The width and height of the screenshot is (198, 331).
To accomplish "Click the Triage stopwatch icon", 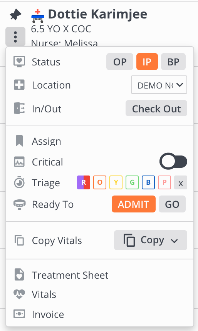I will coord(19,182).
